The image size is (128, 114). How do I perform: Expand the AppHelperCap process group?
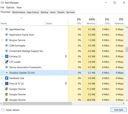click(2, 29)
